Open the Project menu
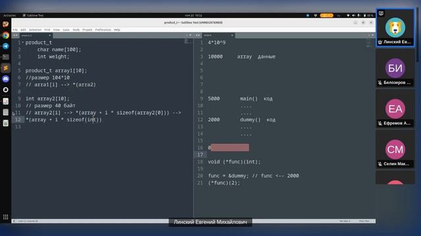 87,29
